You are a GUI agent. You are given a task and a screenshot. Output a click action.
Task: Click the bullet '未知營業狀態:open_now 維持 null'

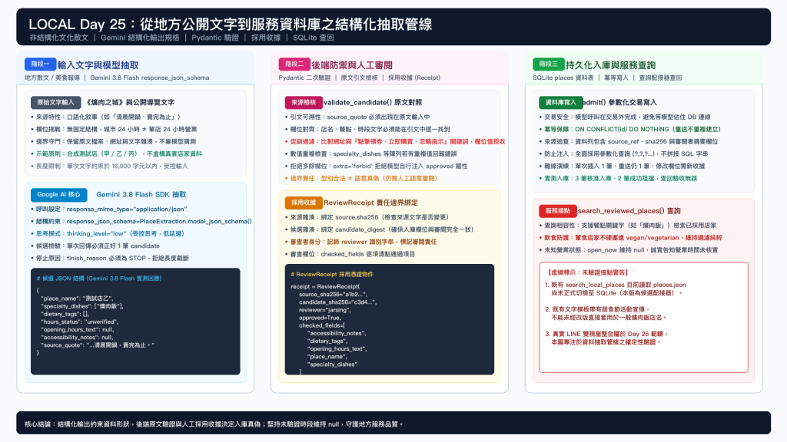629,250
